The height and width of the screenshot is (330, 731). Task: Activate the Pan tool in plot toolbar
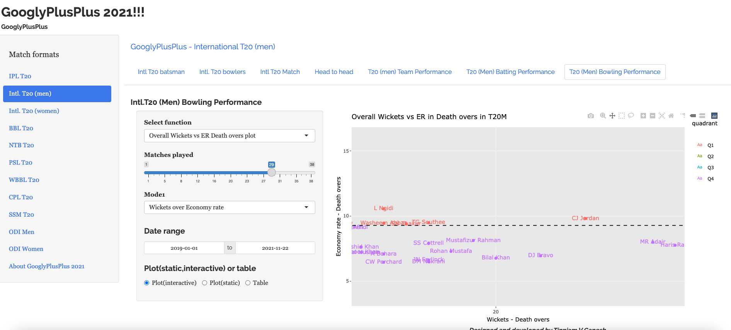click(x=612, y=116)
